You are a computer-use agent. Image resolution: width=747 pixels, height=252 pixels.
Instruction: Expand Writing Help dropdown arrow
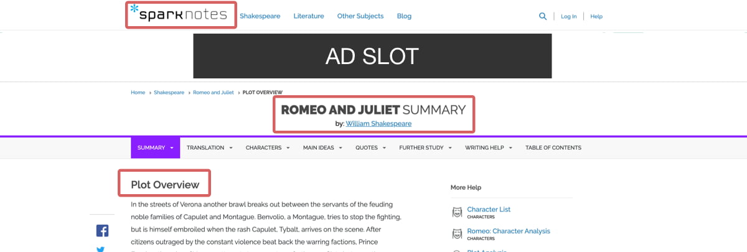[510, 148]
